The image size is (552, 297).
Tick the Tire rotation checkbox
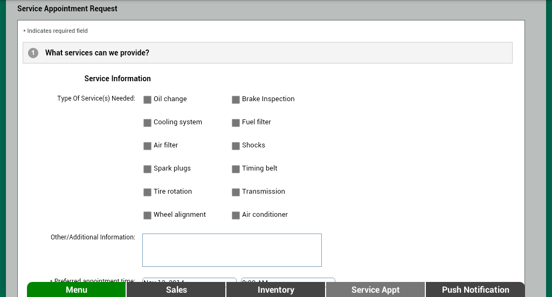click(x=147, y=192)
